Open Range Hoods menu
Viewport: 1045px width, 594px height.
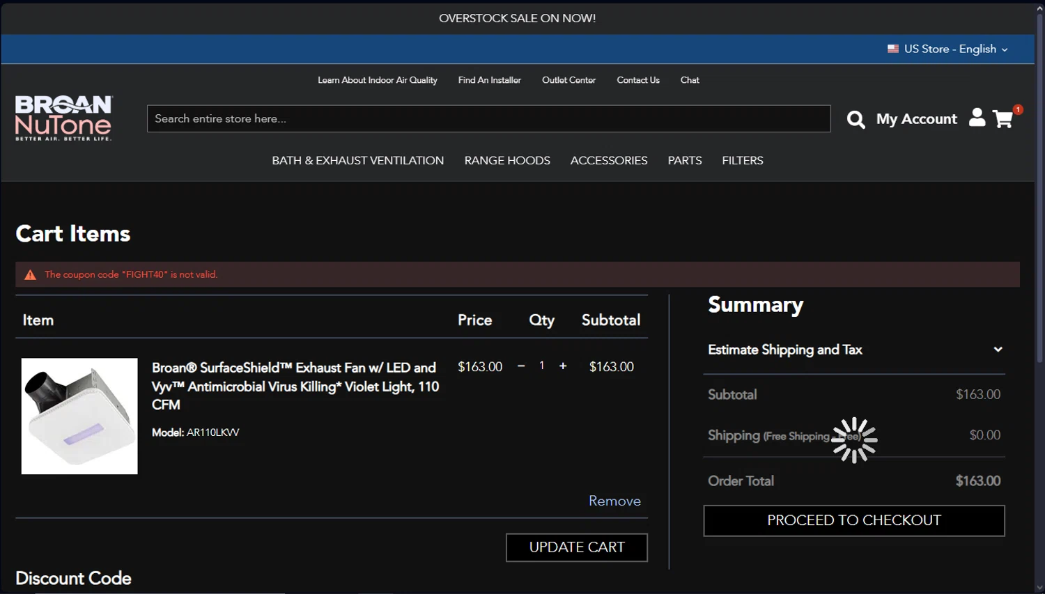coord(507,160)
